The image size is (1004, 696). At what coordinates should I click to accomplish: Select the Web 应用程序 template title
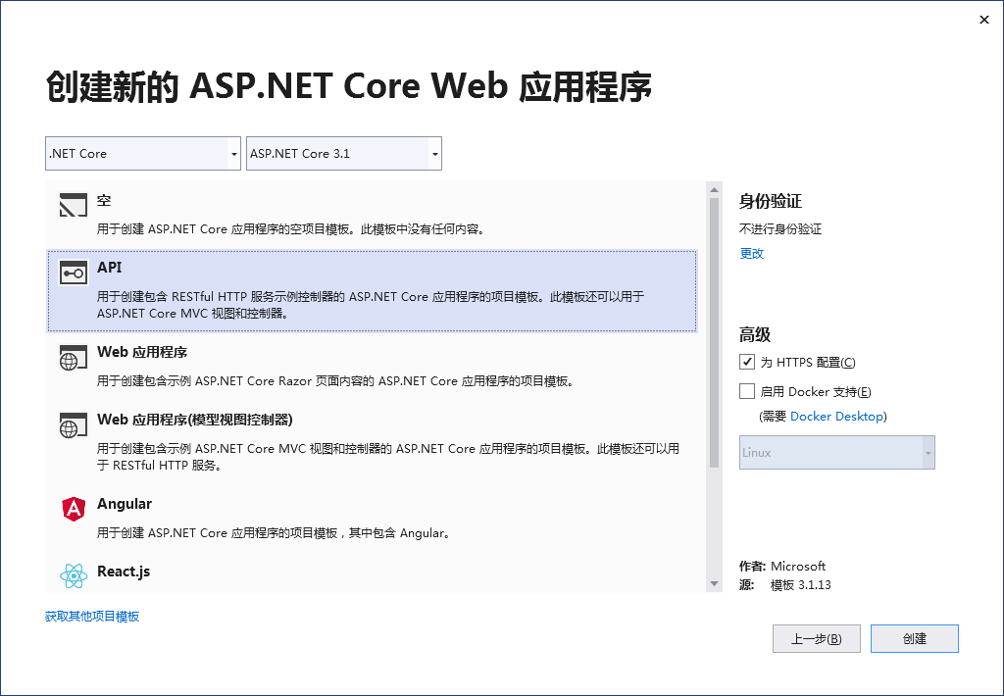click(142, 352)
